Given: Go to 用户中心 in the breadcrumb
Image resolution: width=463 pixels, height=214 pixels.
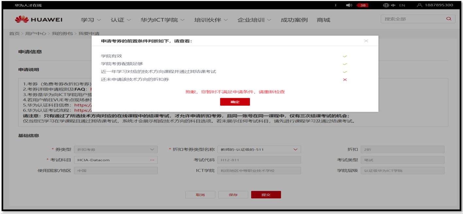Looking at the screenshot, I should pyautogui.click(x=36, y=34).
